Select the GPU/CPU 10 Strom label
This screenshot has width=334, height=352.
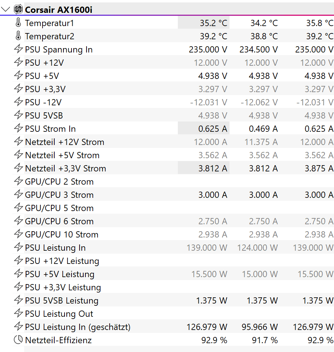(x=62, y=235)
